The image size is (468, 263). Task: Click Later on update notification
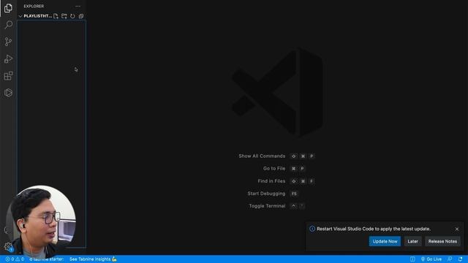coord(412,241)
